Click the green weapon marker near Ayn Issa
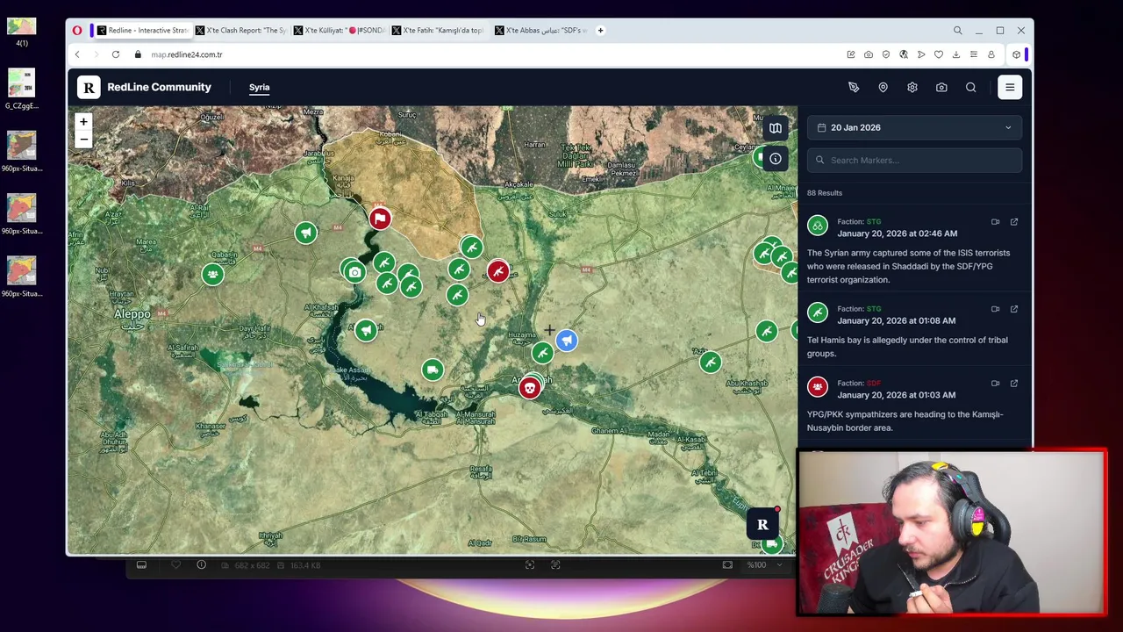 471,248
